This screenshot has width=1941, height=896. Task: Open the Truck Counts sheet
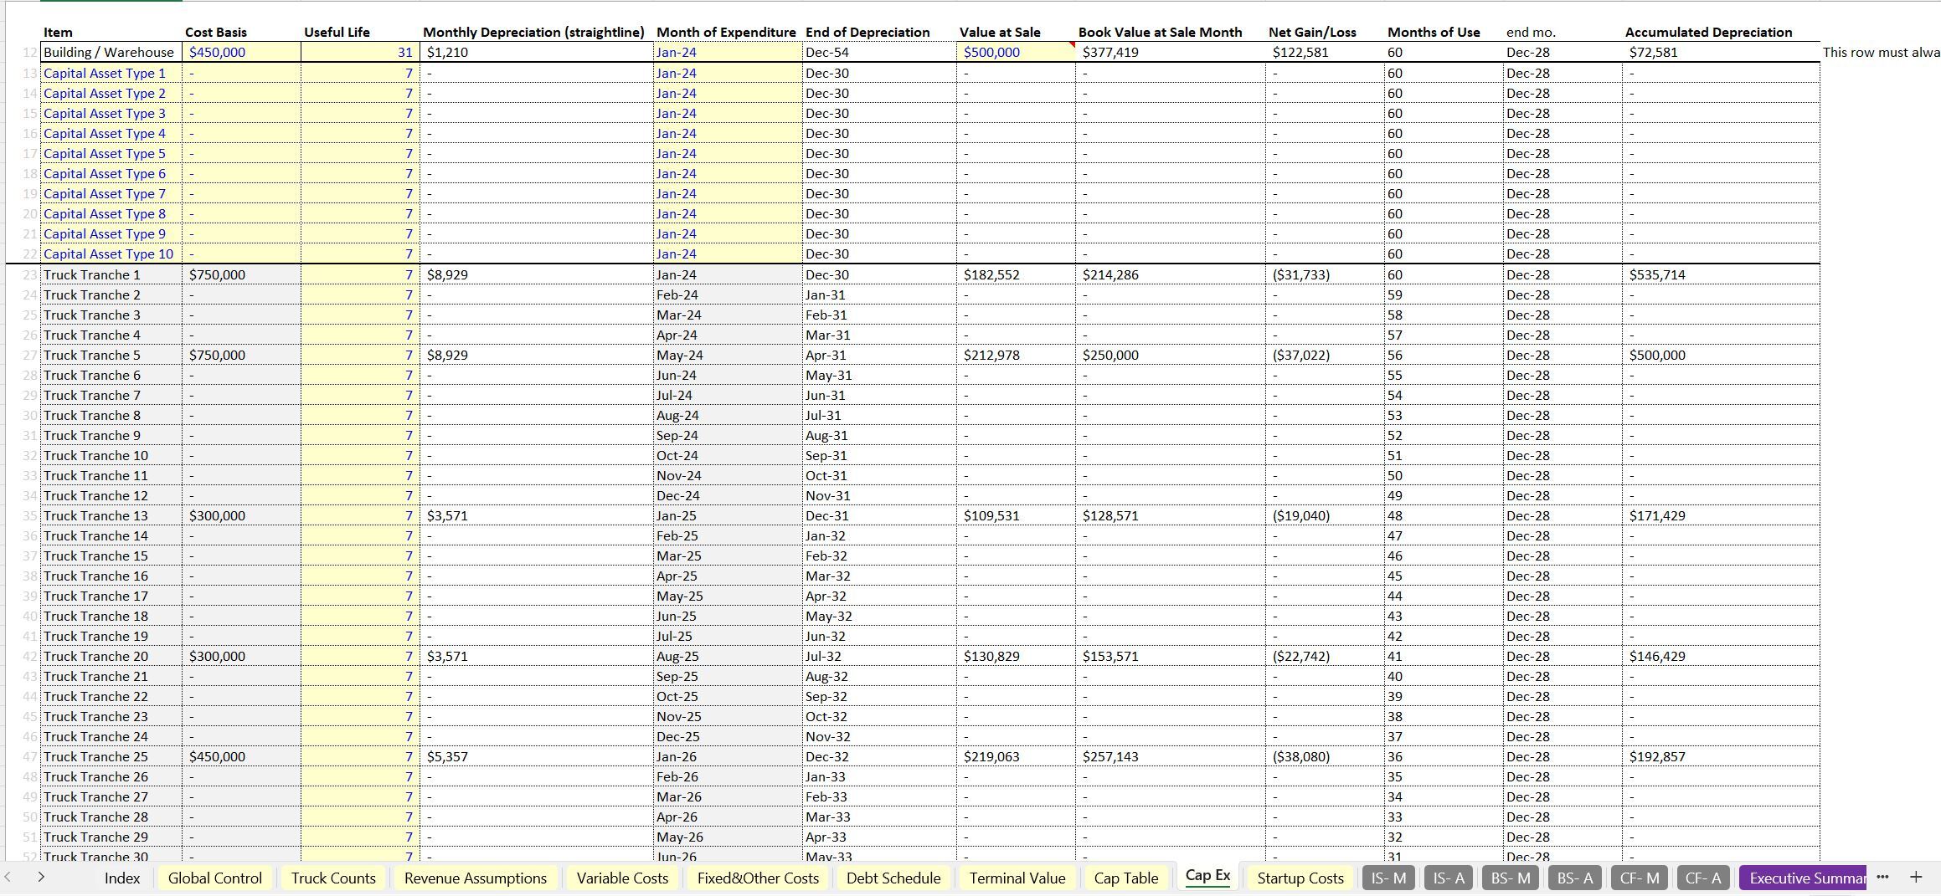[333, 878]
